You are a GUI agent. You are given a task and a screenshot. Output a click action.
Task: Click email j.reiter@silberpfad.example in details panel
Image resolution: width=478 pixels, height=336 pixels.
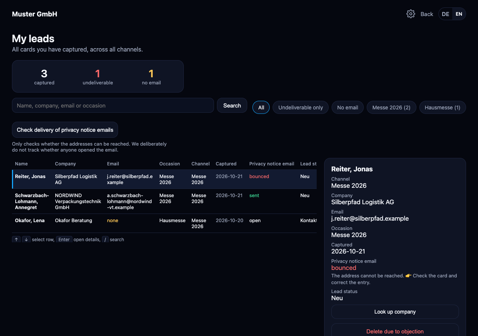[370, 218]
